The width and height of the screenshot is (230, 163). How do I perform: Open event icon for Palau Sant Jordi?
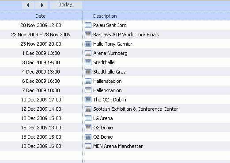(88, 25)
